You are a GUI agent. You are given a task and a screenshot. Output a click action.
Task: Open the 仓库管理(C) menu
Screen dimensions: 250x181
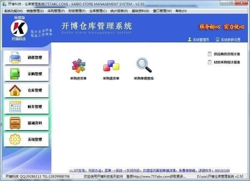coord(98,11)
